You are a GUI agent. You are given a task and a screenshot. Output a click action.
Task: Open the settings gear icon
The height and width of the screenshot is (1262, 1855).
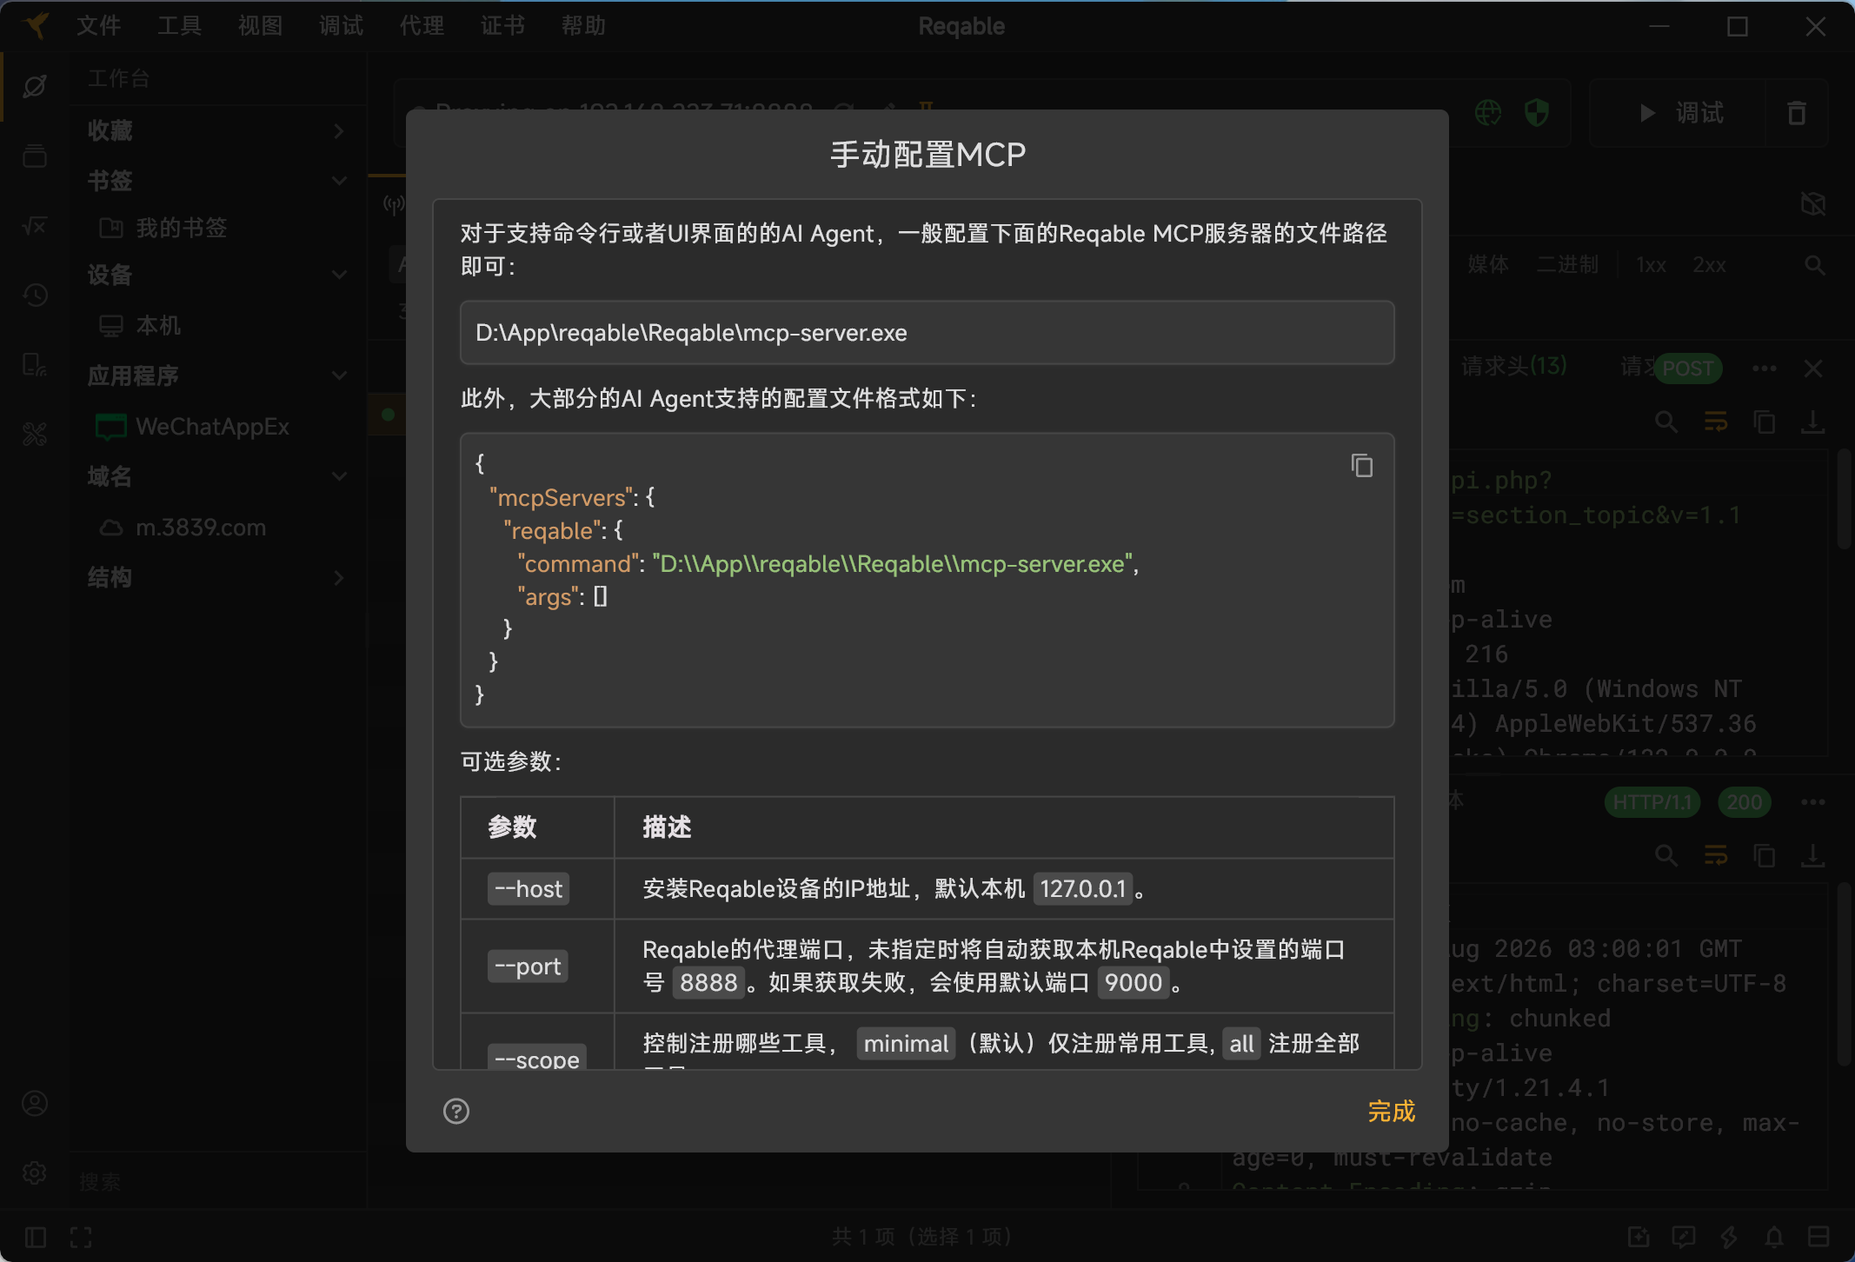click(x=35, y=1172)
